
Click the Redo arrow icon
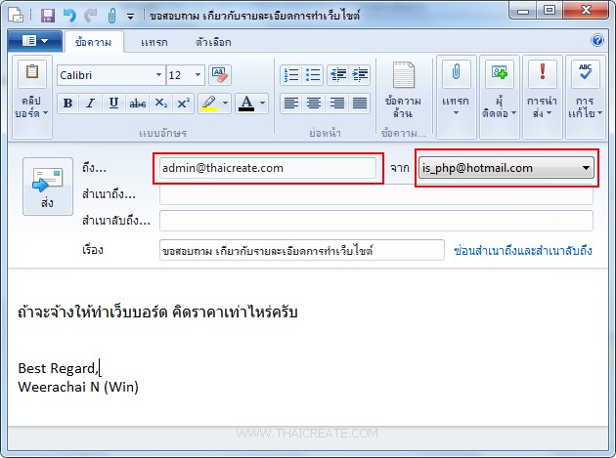[91, 16]
